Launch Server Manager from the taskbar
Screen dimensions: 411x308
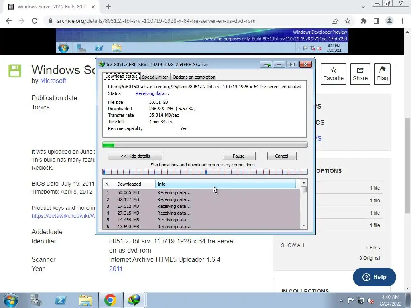36,300
